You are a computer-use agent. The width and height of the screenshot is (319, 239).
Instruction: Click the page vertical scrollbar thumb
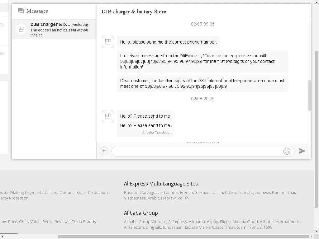317,129
